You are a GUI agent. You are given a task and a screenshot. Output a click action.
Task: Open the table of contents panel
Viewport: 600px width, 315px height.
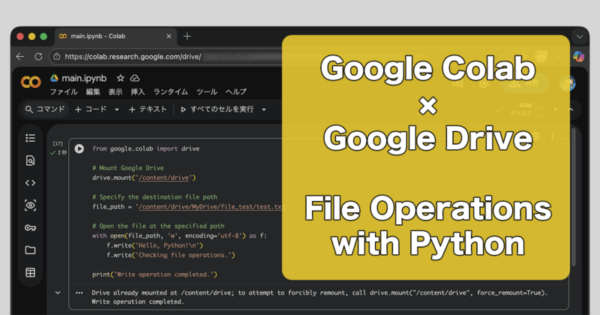[31, 138]
